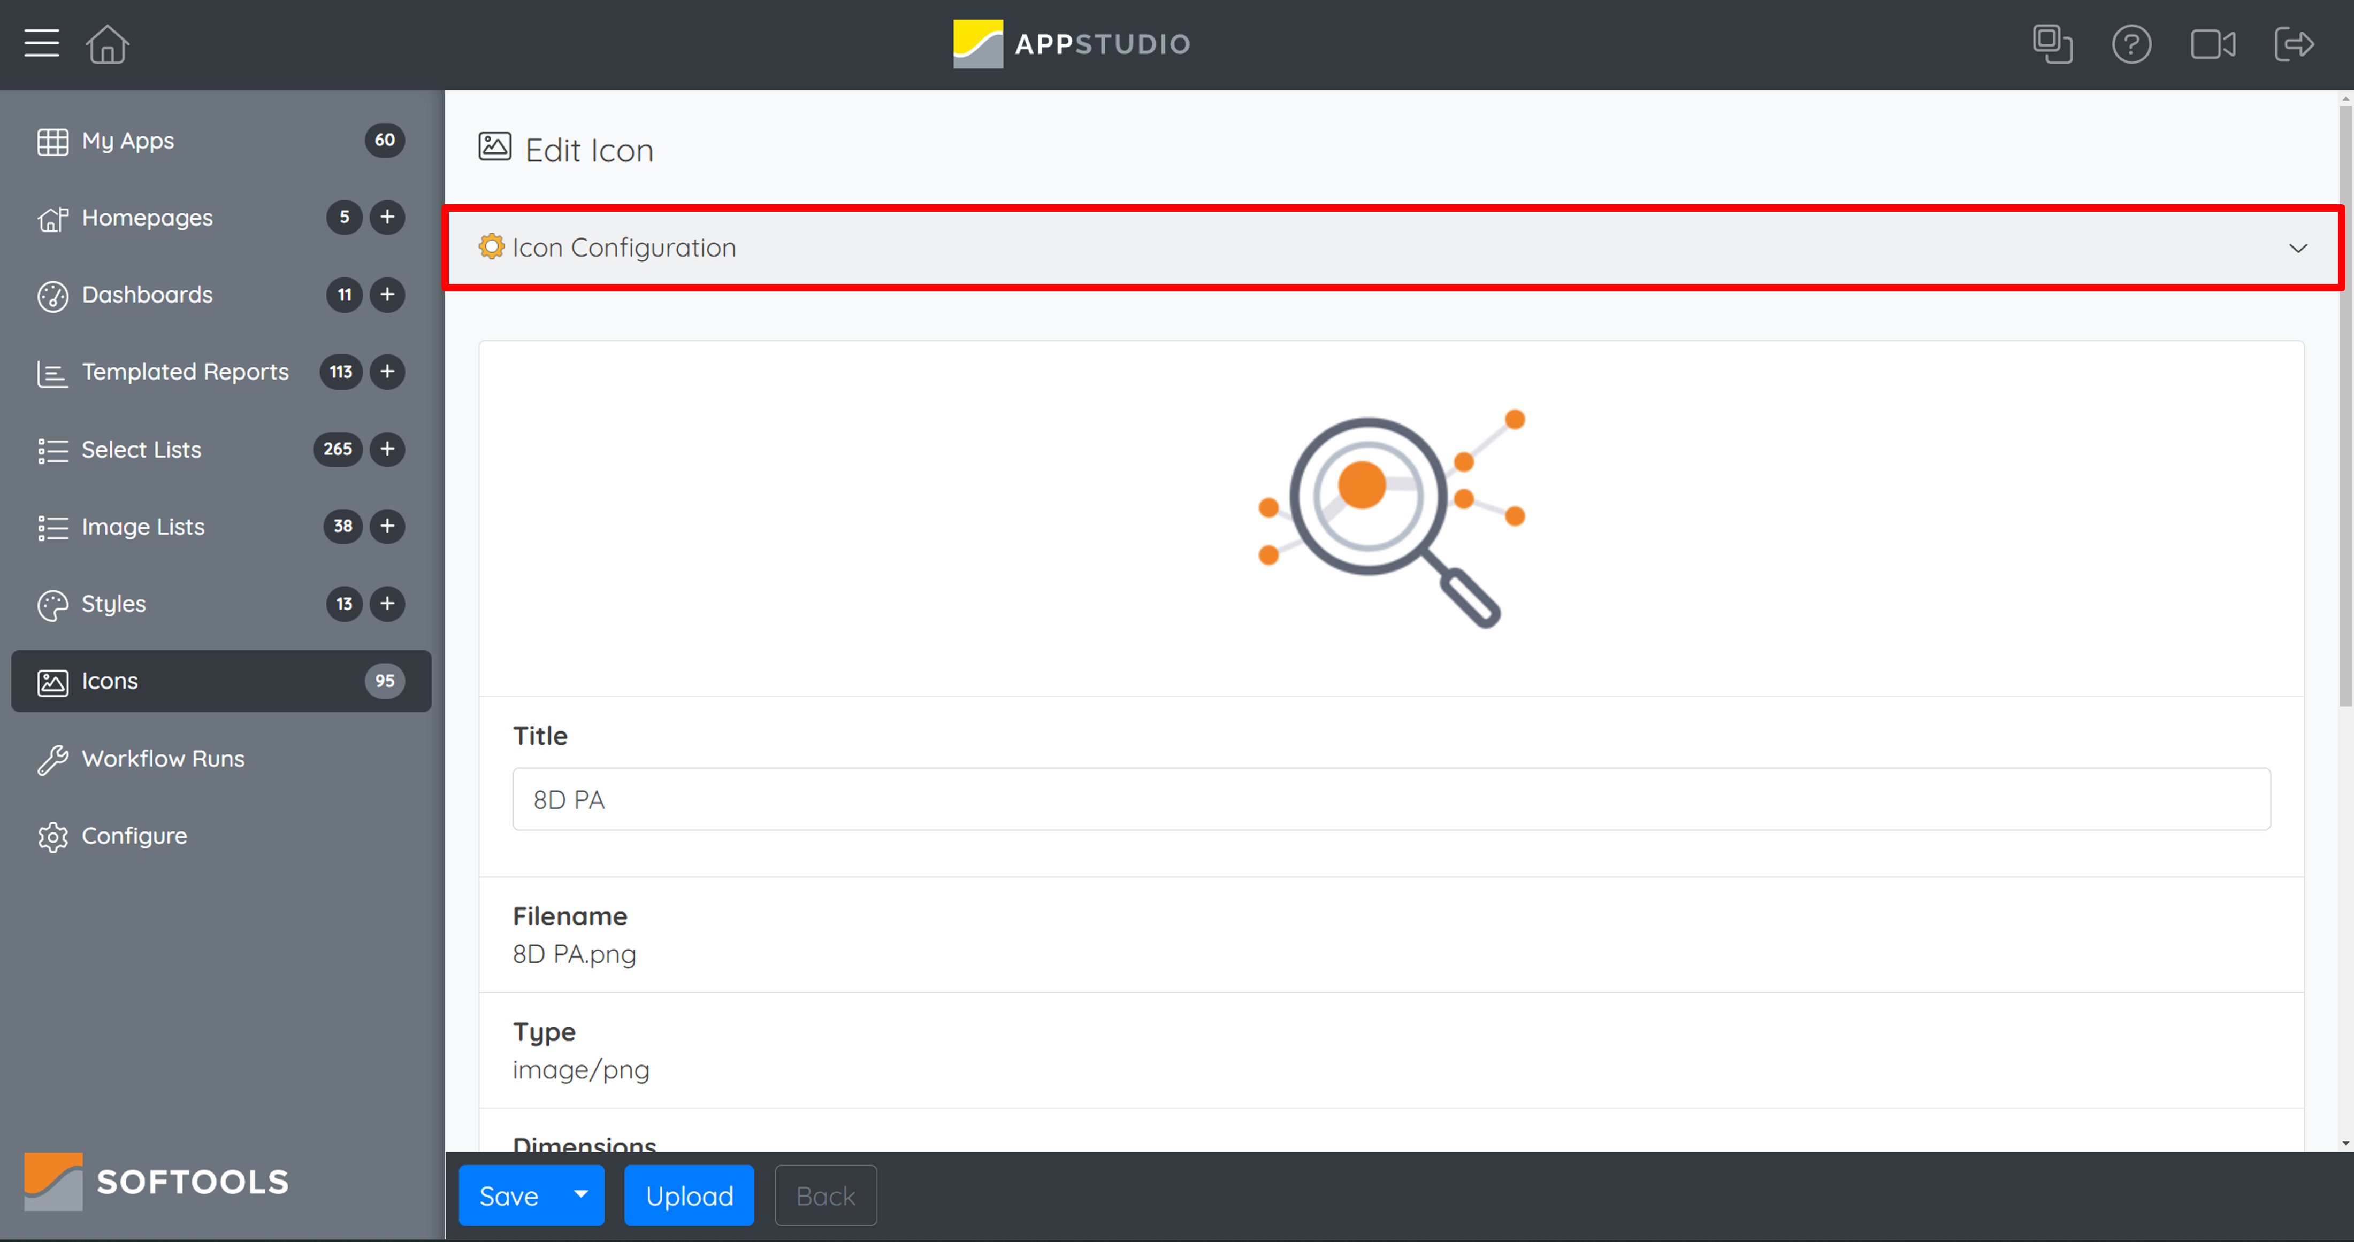Collapse the Icon Configuration chevron
Screen dimensions: 2354x1242
(2297, 248)
